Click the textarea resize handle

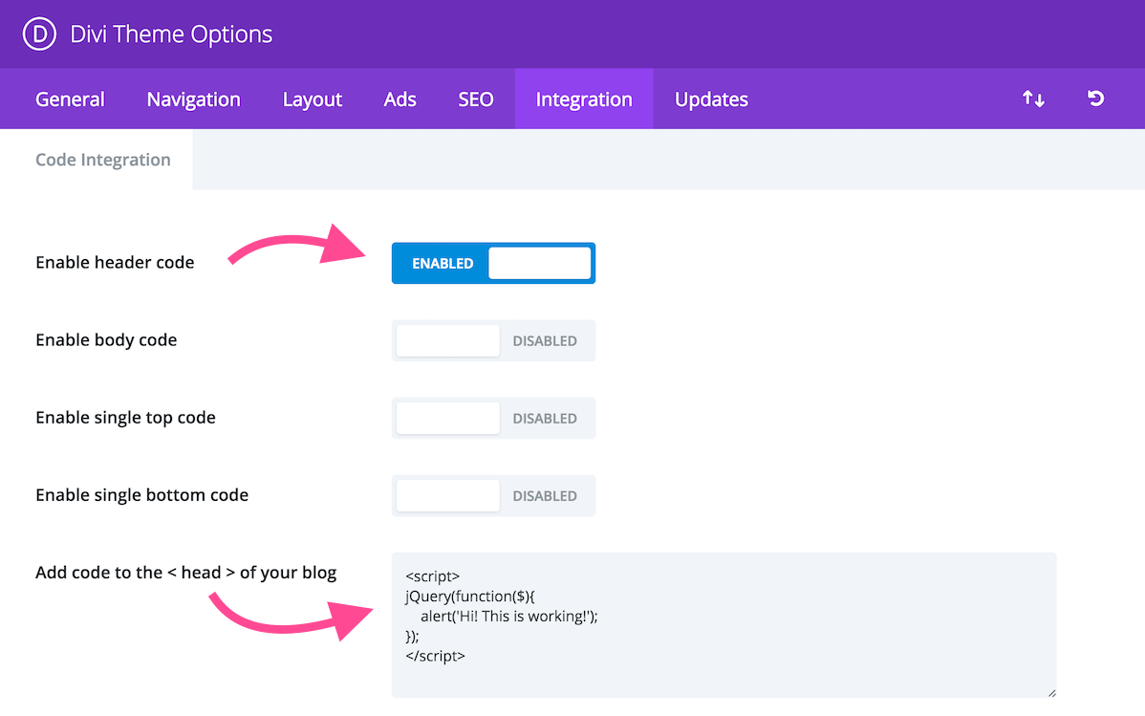point(1051,693)
